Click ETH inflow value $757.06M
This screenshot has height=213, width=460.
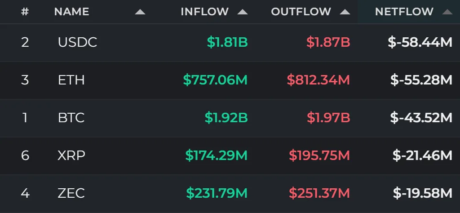[215, 80]
